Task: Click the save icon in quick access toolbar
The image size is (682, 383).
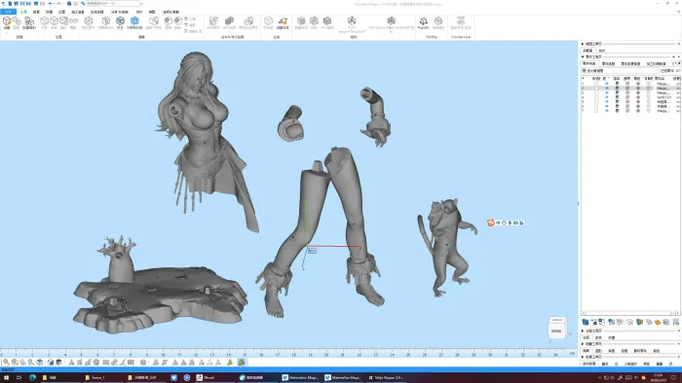Action: (17, 4)
